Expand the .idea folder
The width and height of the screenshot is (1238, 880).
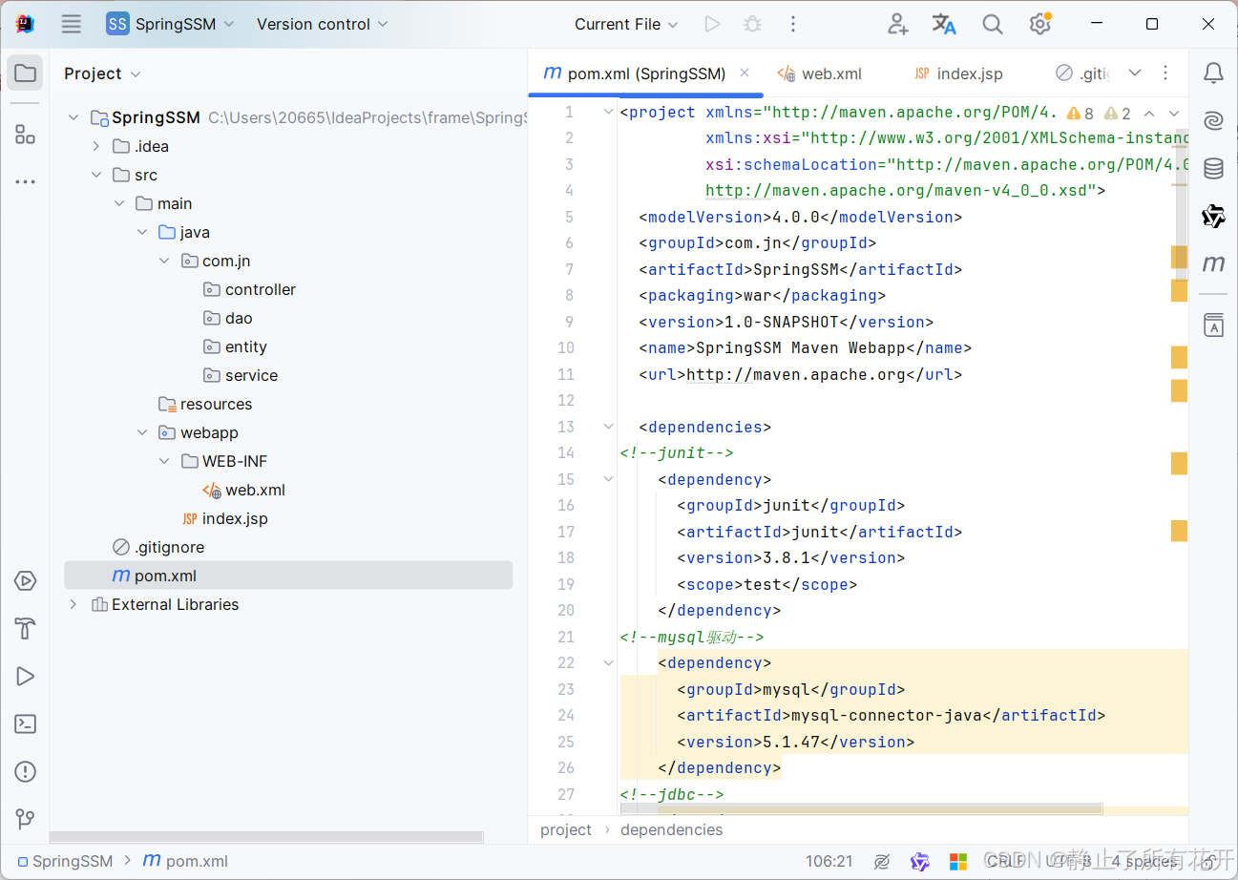click(96, 146)
